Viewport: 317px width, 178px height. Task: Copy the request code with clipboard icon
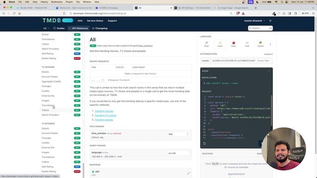click(x=205, y=143)
